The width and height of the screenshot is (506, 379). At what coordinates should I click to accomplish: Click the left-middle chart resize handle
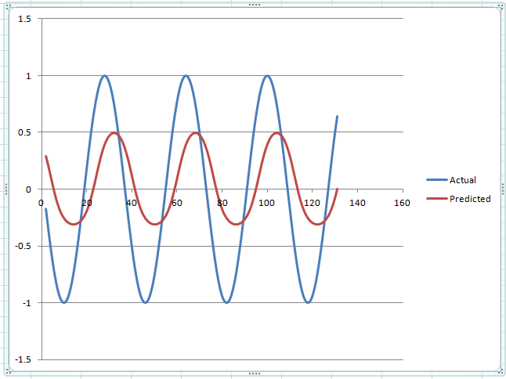pos(5,189)
